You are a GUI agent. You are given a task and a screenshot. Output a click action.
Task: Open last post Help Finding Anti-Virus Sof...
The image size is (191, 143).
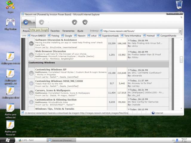click(x=147, y=43)
